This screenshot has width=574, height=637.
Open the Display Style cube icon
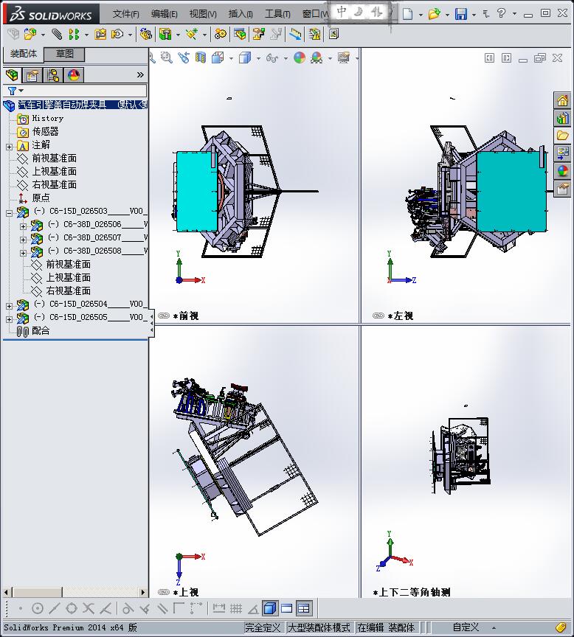tap(245, 58)
